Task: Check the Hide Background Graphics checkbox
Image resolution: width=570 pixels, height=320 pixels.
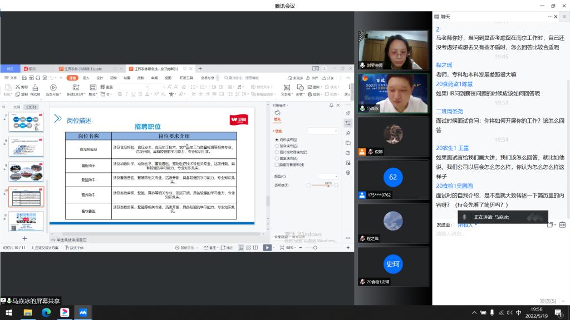Action: [x=277, y=164]
